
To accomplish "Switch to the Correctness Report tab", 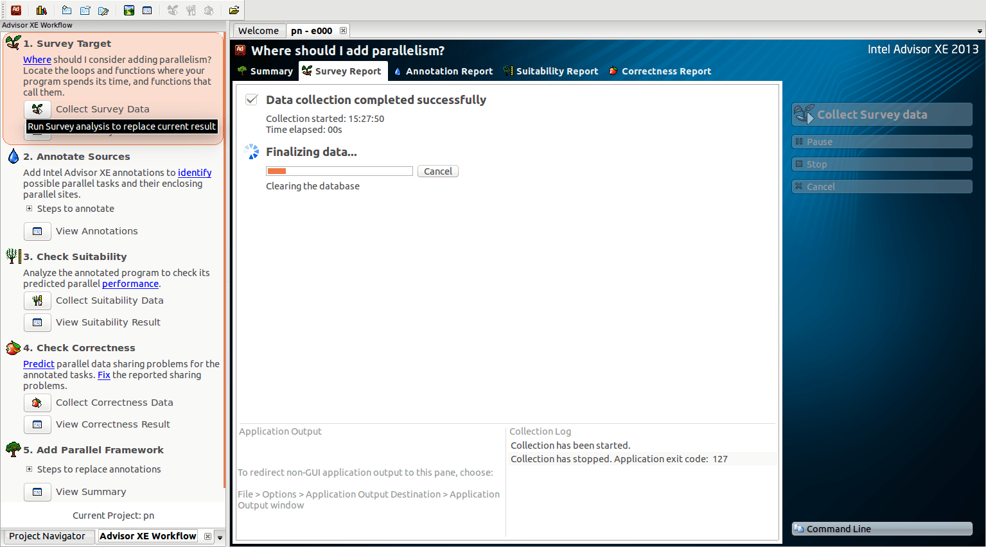I will pyautogui.click(x=660, y=71).
